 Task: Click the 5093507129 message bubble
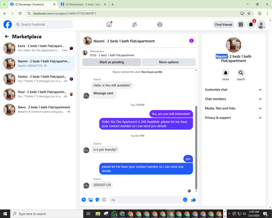coord(102,185)
